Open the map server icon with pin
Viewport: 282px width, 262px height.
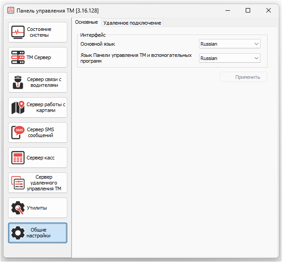pos(18,107)
